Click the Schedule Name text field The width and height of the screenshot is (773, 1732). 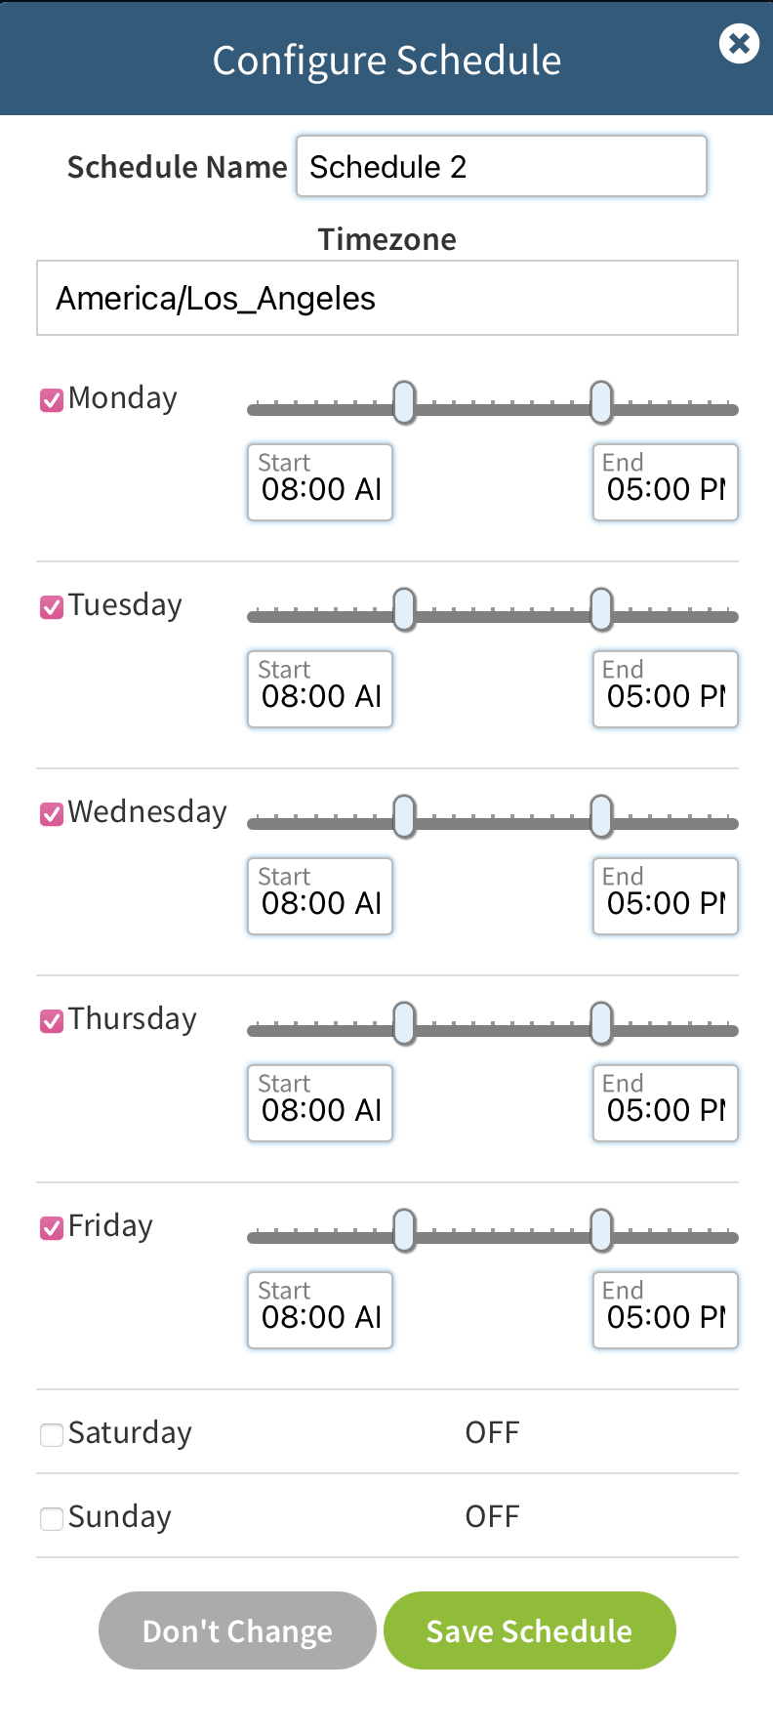click(x=501, y=167)
